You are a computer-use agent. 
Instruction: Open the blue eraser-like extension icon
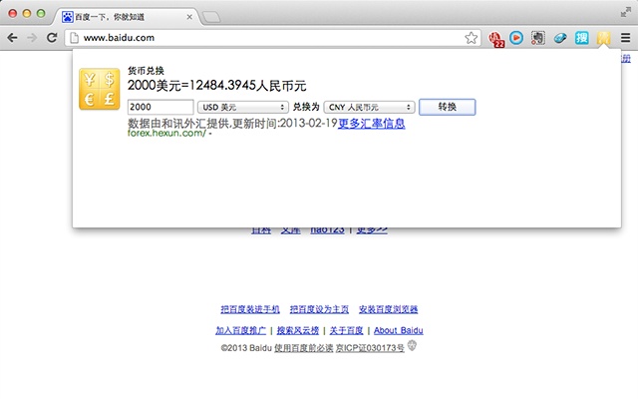(x=560, y=38)
